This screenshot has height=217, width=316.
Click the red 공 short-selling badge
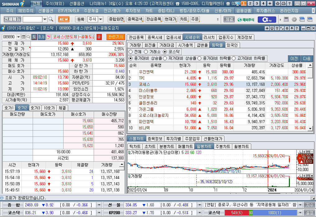click(x=99, y=37)
